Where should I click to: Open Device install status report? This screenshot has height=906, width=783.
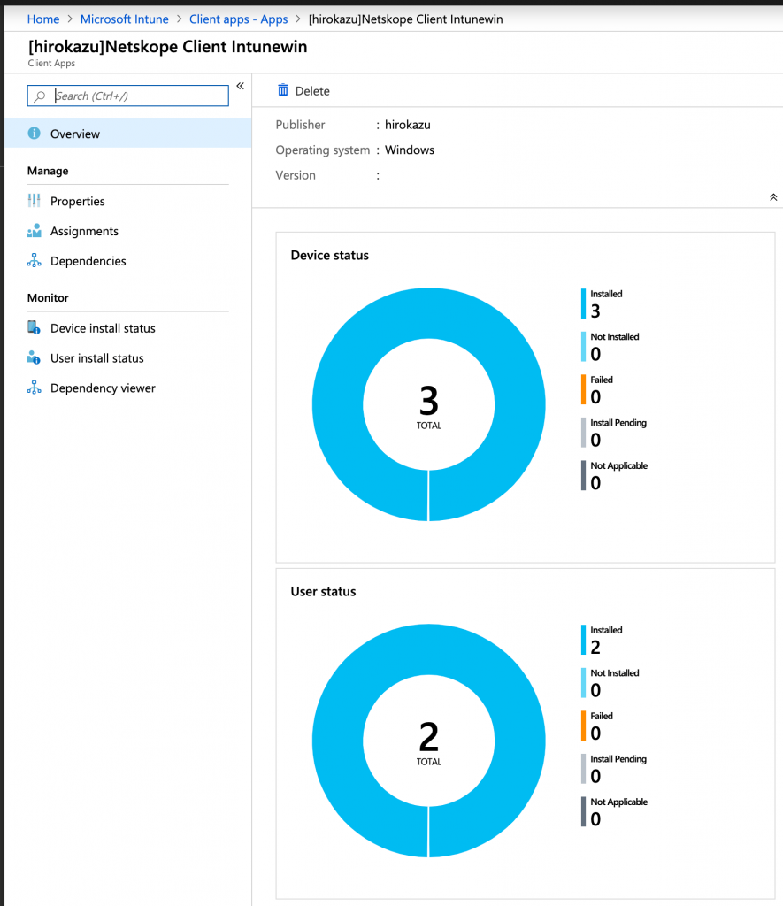point(103,328)
